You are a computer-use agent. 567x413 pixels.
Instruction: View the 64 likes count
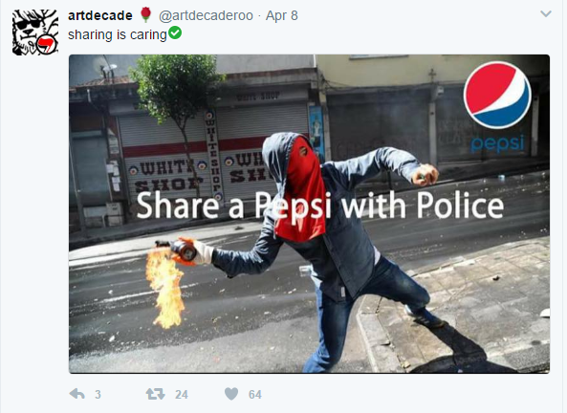255,394
